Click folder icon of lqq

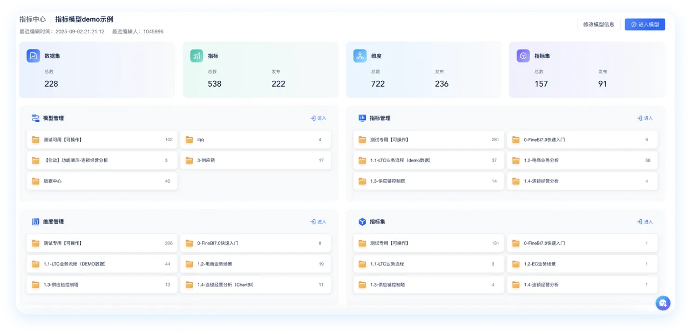189,140
